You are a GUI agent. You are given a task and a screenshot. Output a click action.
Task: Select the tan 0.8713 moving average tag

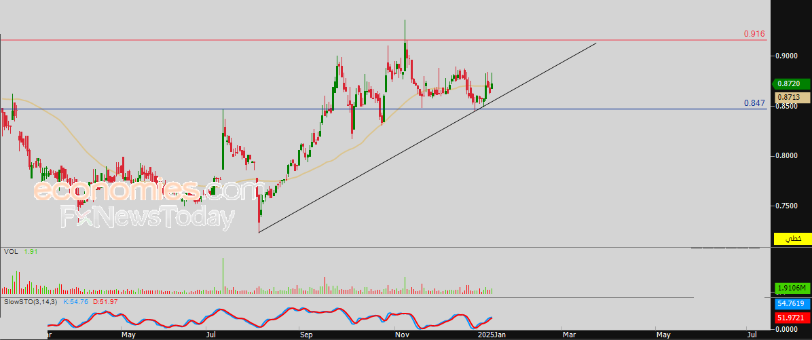pos(792,97)
